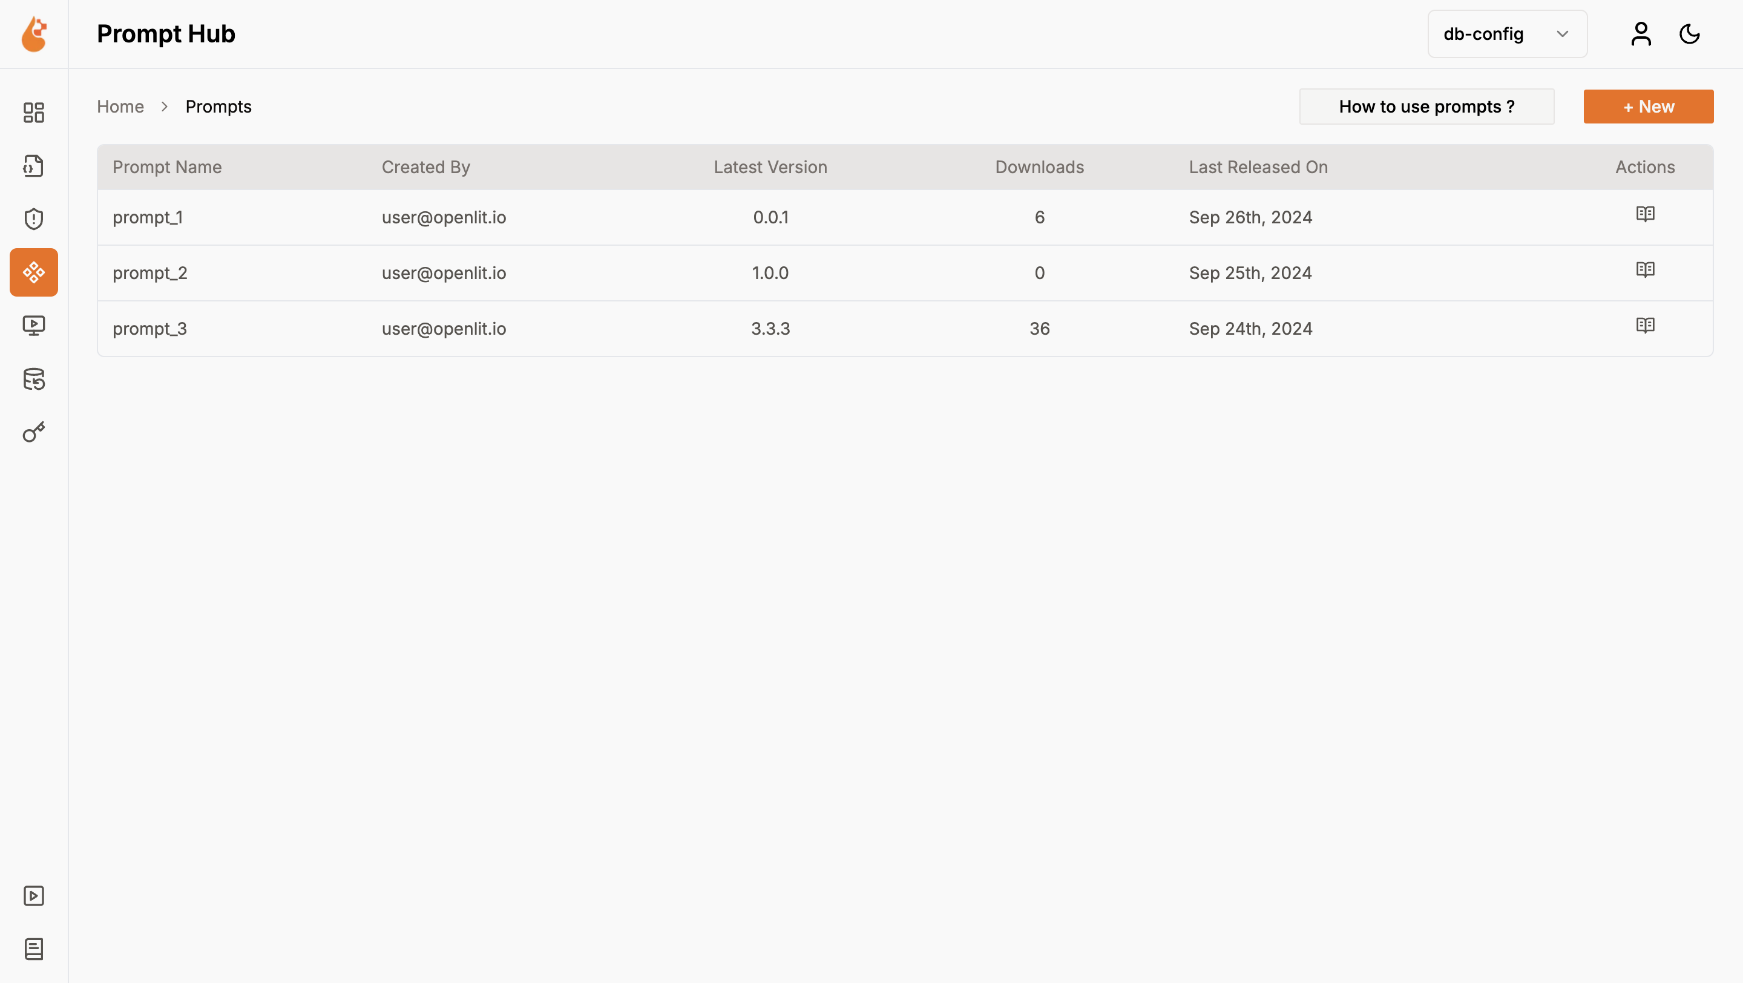This screenshot has height=983, width=1743.
Task: Click version 0.0.1 cell
Action: coord(770,217)
